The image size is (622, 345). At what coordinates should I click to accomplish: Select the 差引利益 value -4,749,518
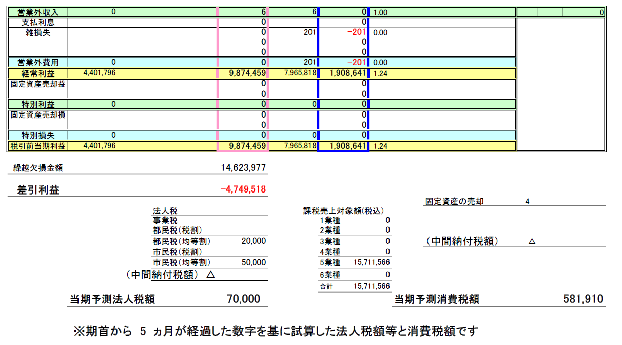point(244,190)
